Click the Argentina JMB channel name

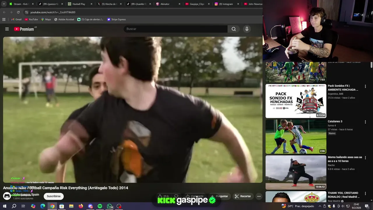coord(335,94)
